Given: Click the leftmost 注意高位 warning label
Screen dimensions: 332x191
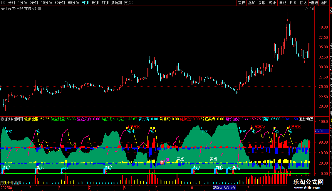Looking at the screenshot, I should coord(134,127).
